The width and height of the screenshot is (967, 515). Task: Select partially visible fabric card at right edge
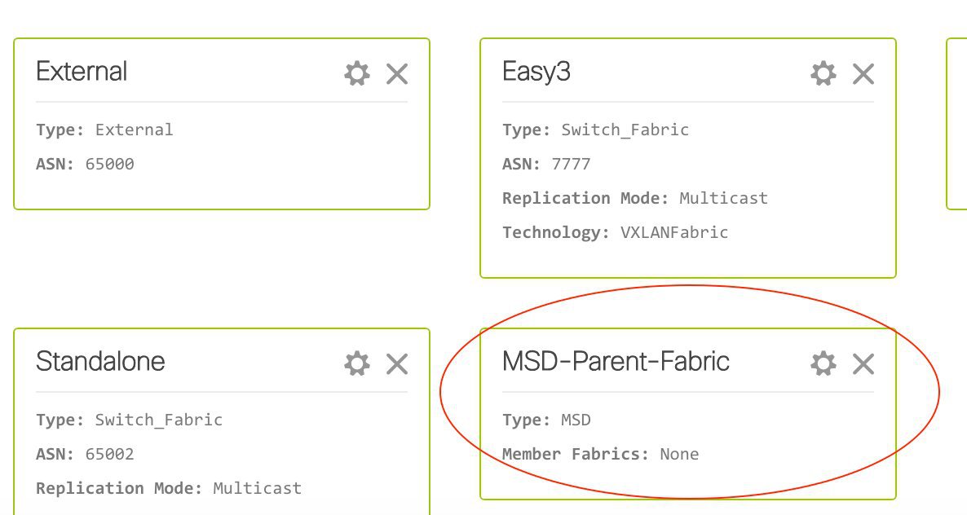[x=956, y=124]
